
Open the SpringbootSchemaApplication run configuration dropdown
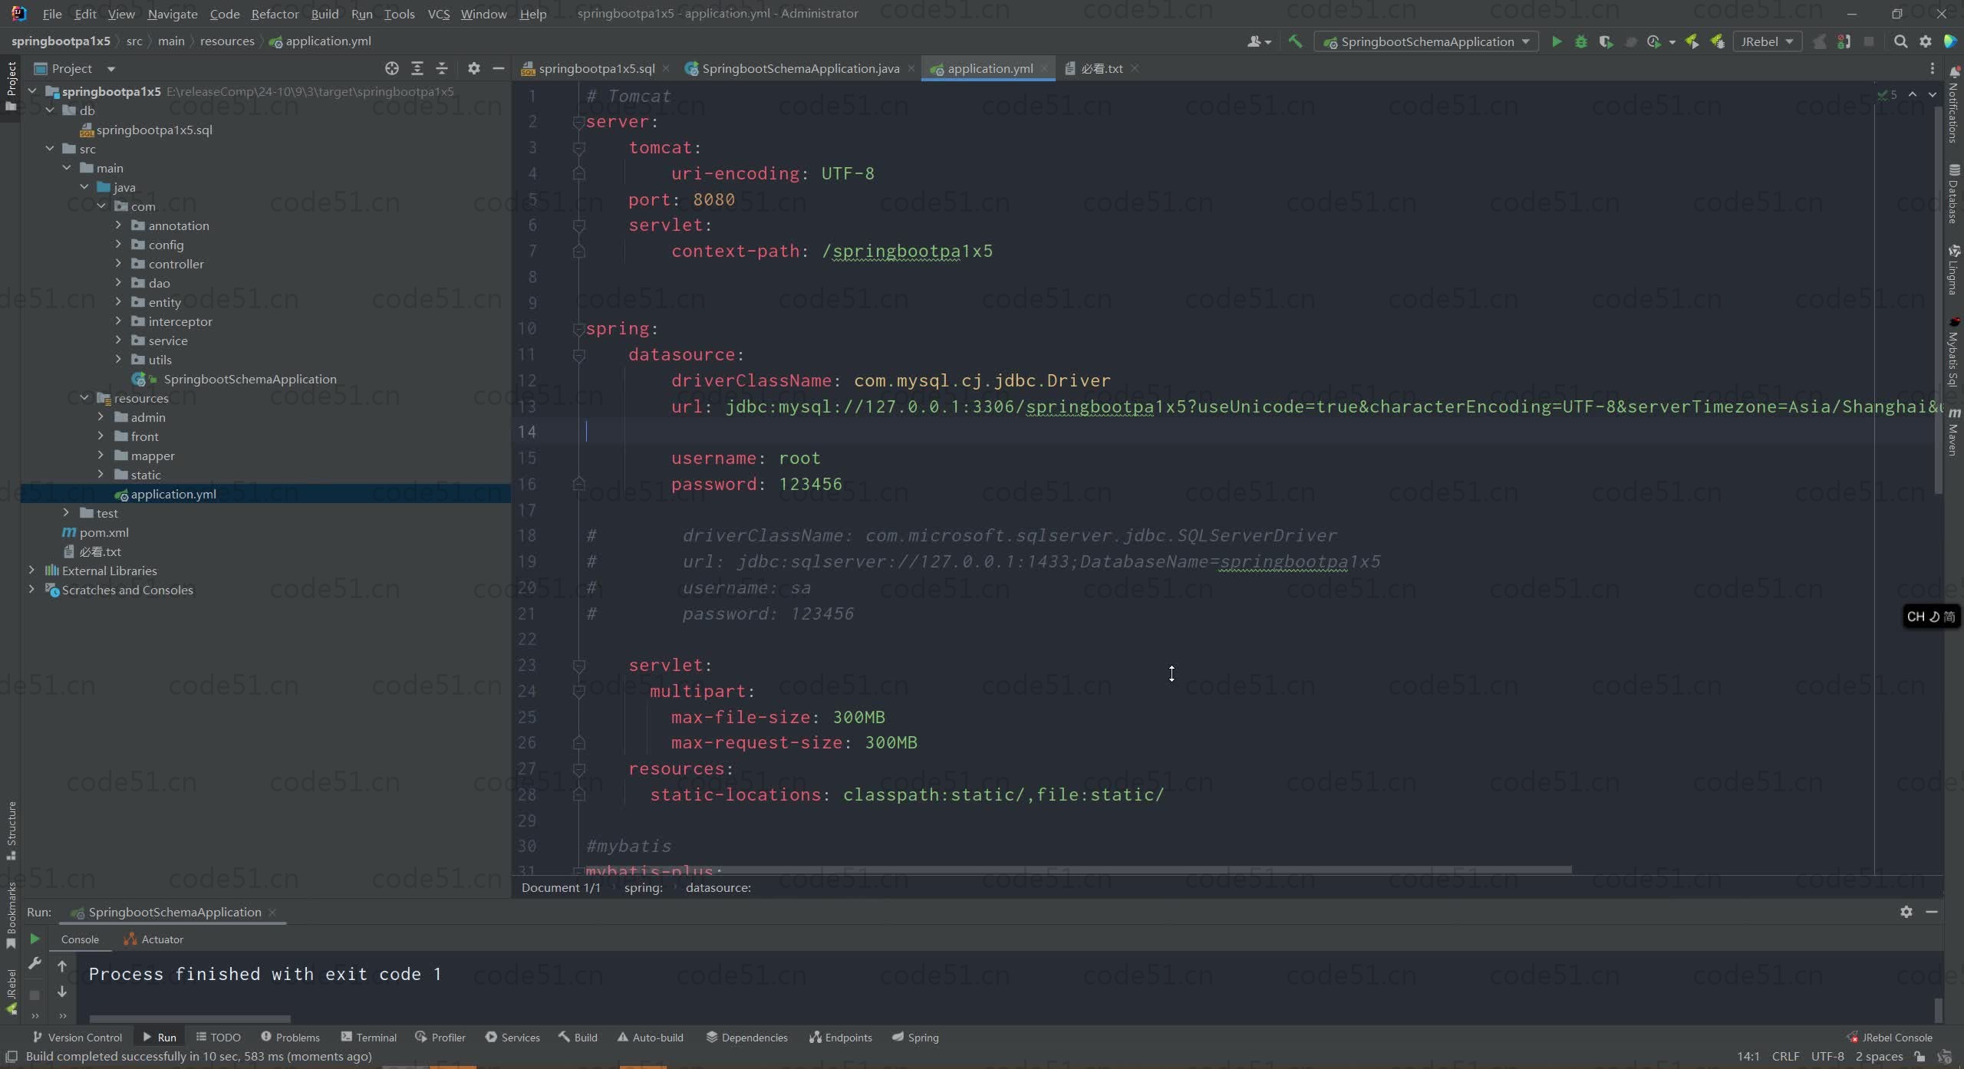pos(1427,41)
